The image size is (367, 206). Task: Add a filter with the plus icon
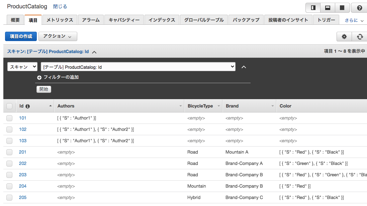(39, 77)
